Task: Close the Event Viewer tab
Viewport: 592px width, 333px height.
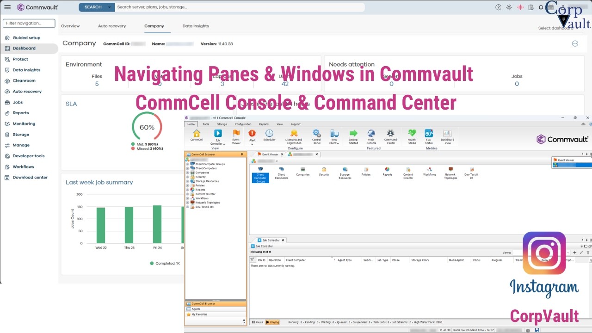Action: pos(283,154)
